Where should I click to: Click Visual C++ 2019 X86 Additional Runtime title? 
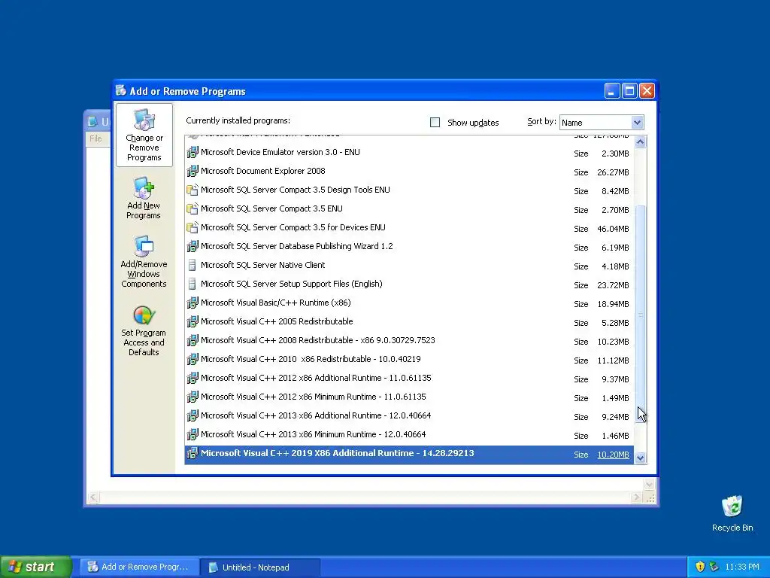338,453
